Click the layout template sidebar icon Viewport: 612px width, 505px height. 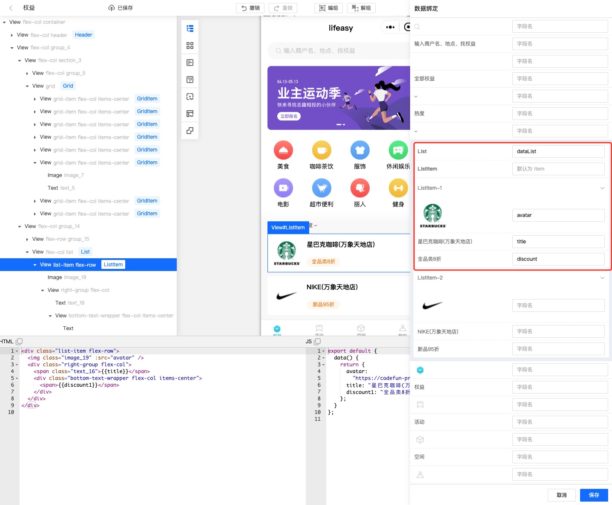tap(190, 114)
